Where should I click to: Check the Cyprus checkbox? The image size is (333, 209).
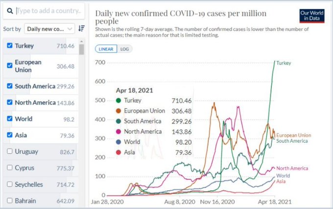10,167
